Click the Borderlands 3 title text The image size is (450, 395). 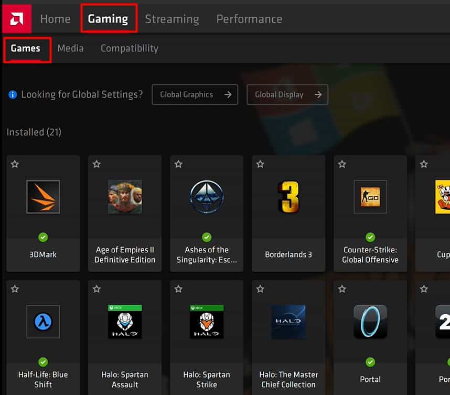click(288, 254)
